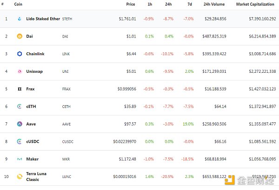Screen dimensions: 279x190
Task: Click the Chainlink hexagon icon
Action: 20,54
